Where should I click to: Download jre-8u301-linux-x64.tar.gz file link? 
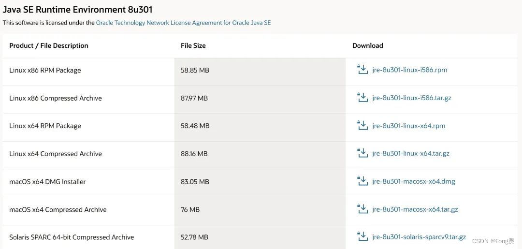pyautogui.click(x=411, y=154)
